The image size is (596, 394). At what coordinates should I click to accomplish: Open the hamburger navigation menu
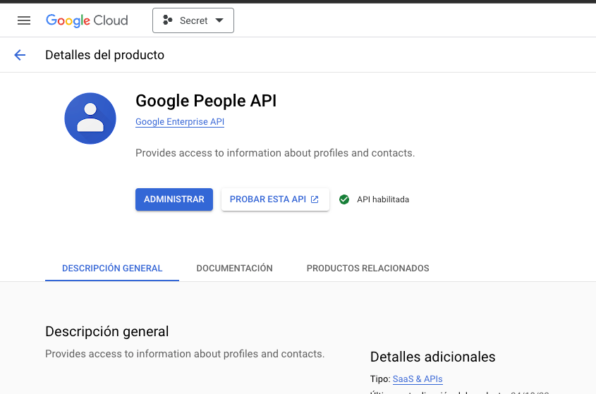(x=23, y=20)
